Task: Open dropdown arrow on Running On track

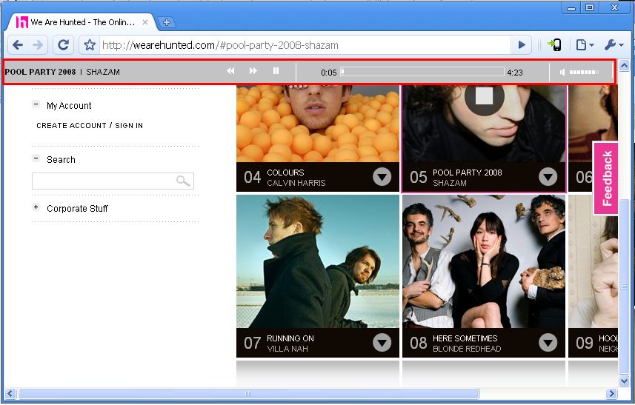Action: coord(382,342)
